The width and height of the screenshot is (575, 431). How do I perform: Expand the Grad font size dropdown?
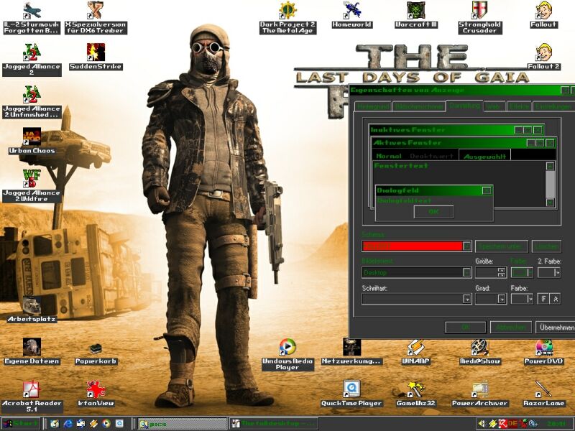[x=502, y=299]
